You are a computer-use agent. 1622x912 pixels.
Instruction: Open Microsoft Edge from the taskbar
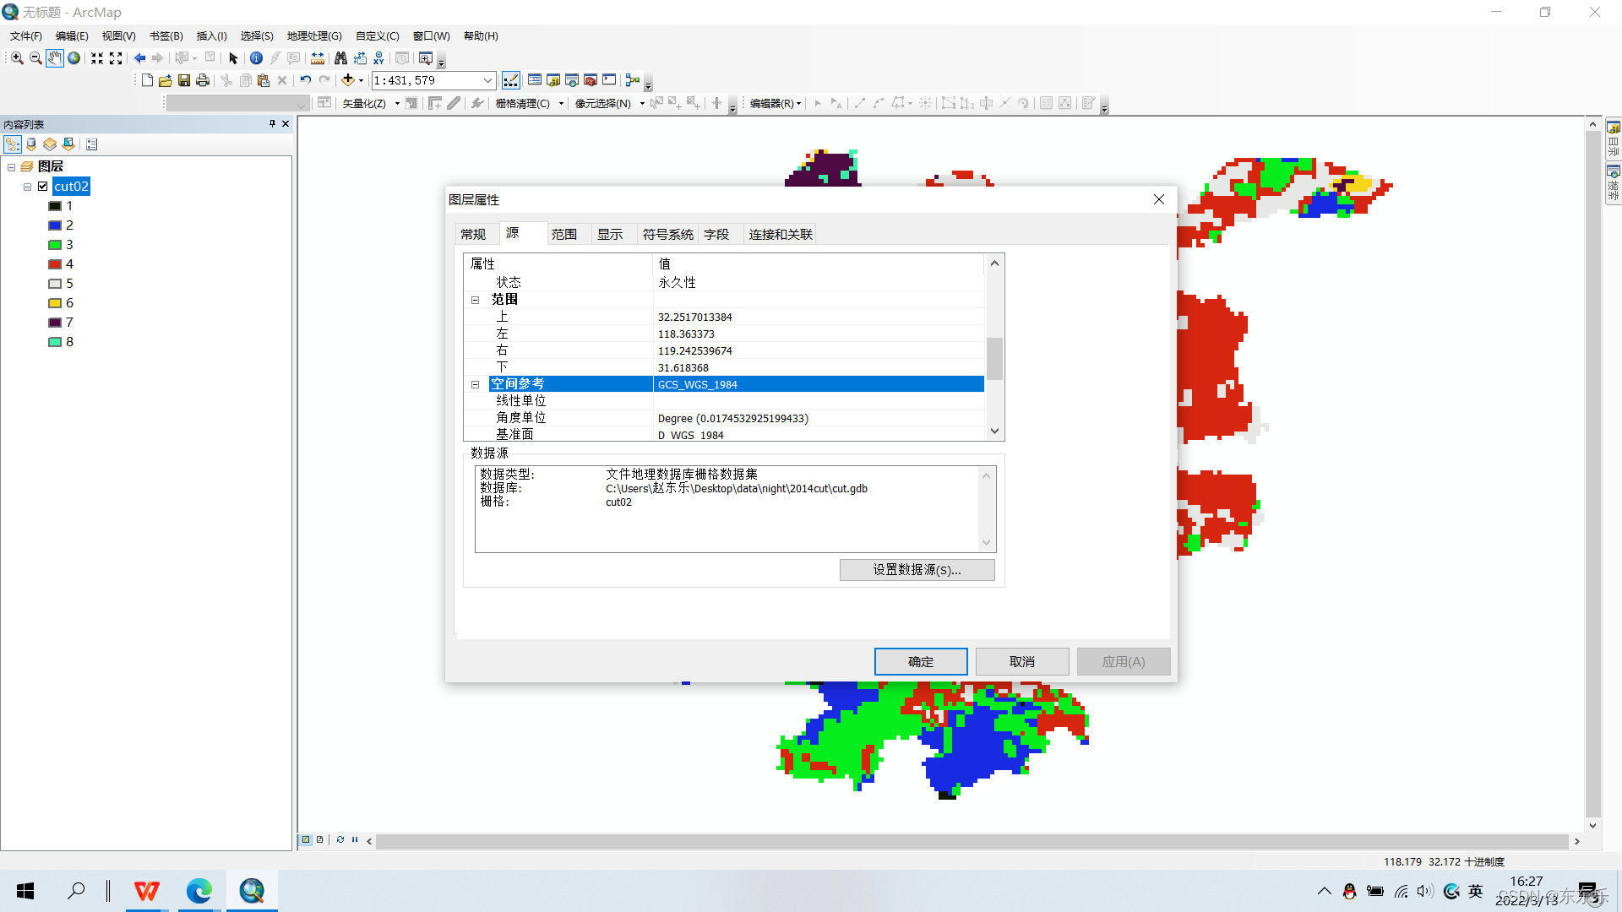pyautogui.click(x=199, y=891)
